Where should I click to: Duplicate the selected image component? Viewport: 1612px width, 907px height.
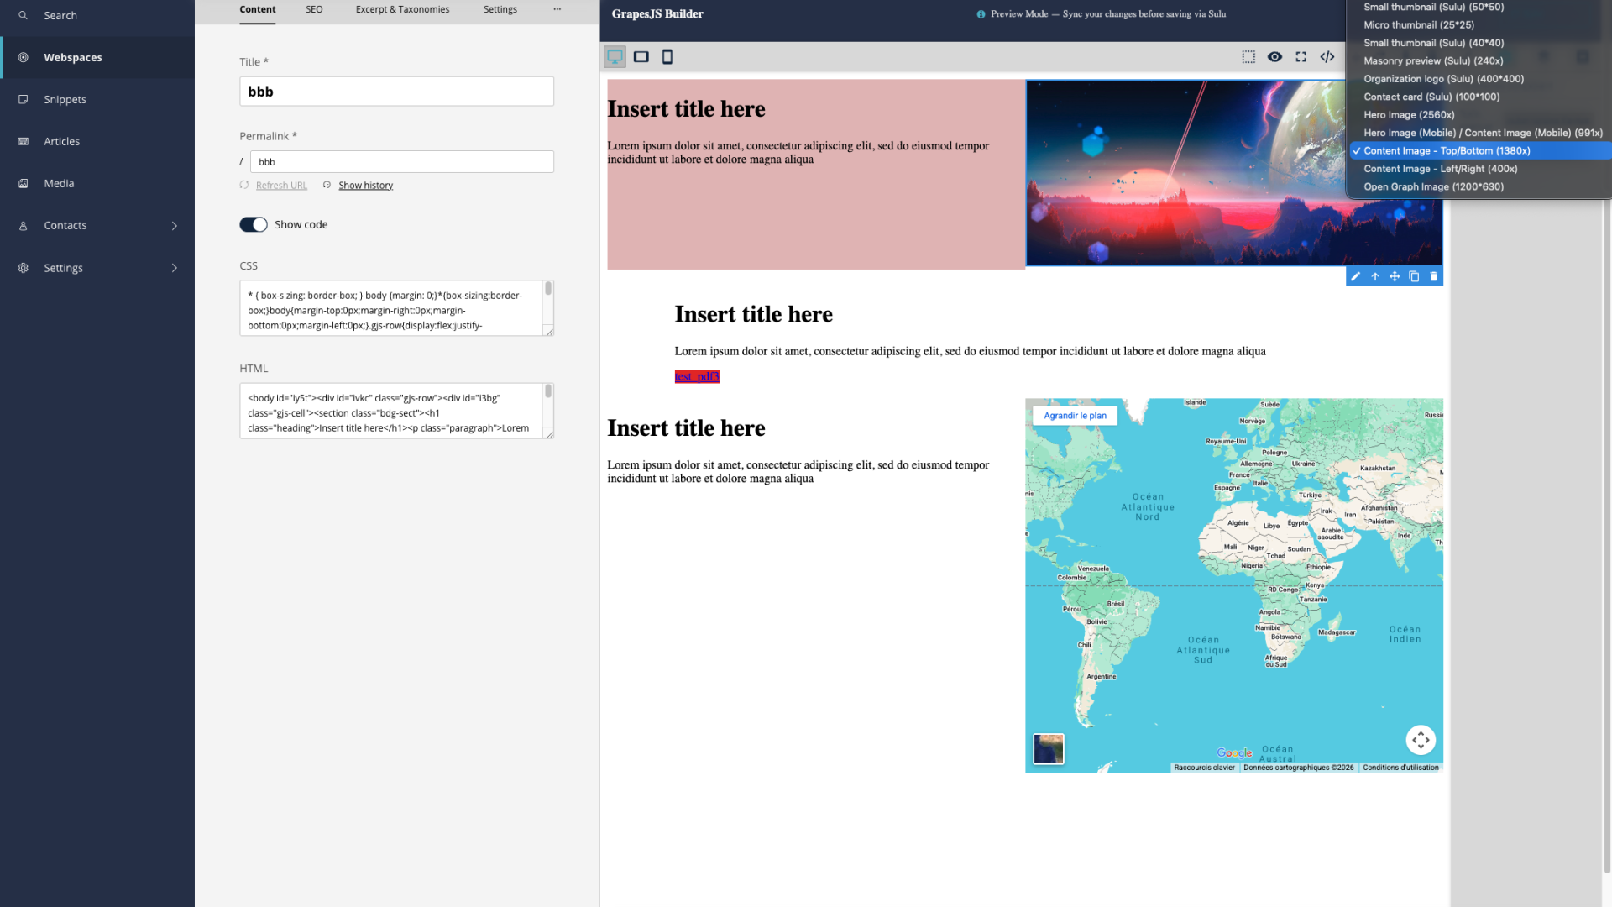[x=1414, y=276]
